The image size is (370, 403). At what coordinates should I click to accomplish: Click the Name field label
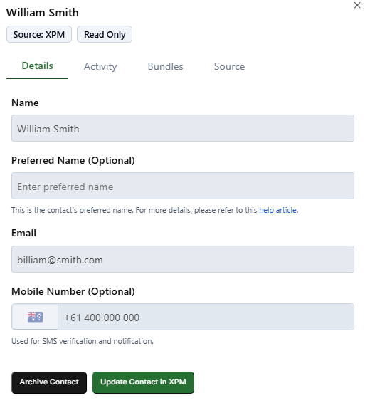tap(25, 103)
